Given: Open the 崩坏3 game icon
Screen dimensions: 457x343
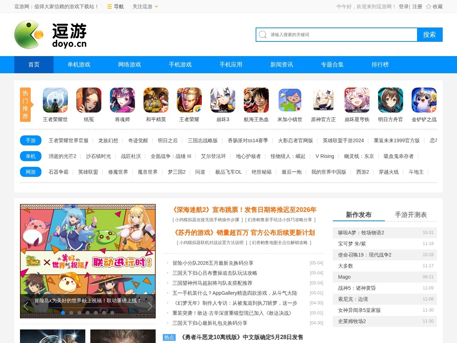Looking at the screenshot, I should point(223,100).
